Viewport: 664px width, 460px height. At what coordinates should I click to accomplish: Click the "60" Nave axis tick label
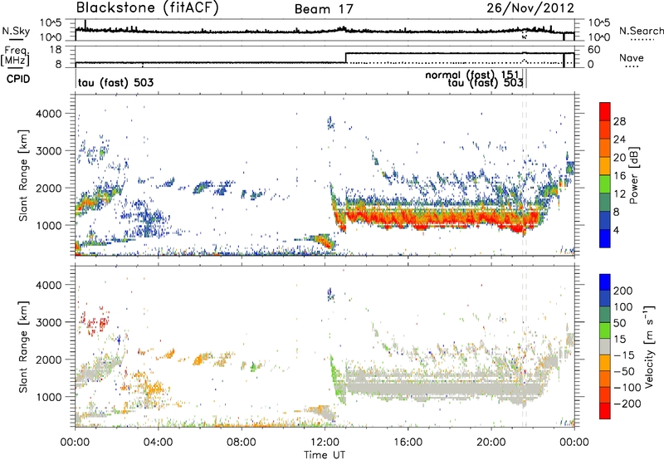594,50
